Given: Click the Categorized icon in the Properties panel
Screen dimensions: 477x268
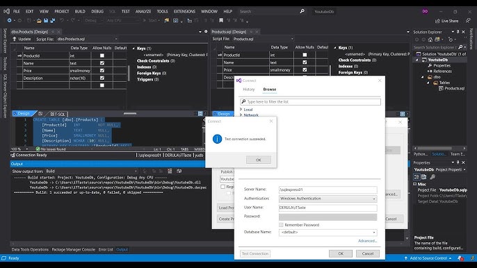Looking at the screenshot, I should tap(417, 177).
